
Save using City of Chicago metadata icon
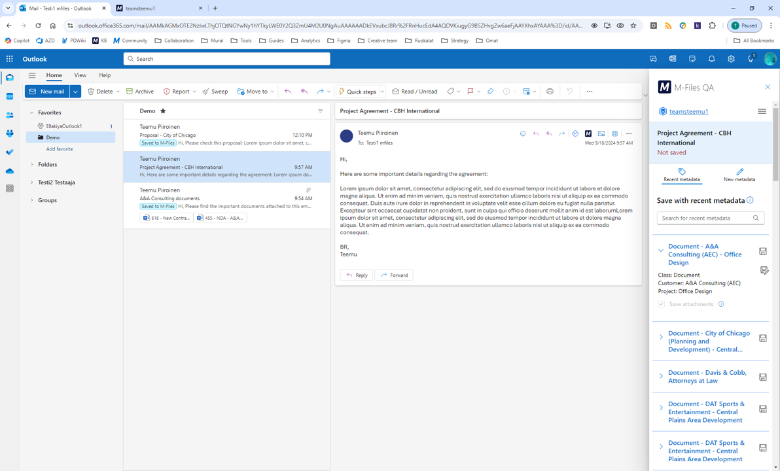(762, 338)
